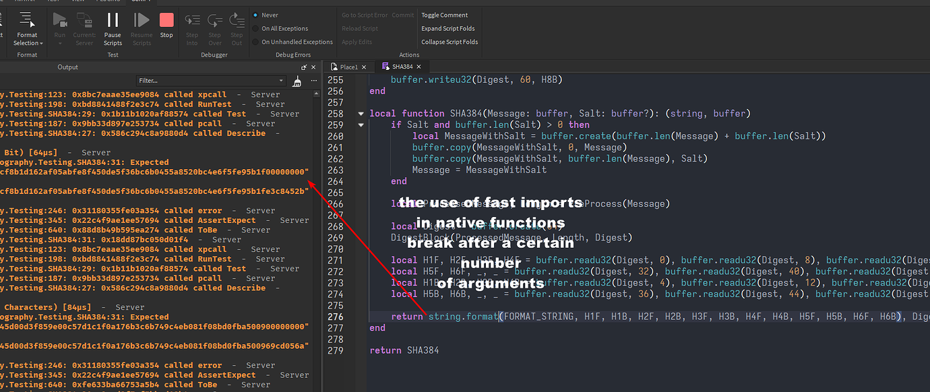Clear the Output log with the broom icon
Image resolution: width=930 pixels, height=392 pixels.
(297, 80)
